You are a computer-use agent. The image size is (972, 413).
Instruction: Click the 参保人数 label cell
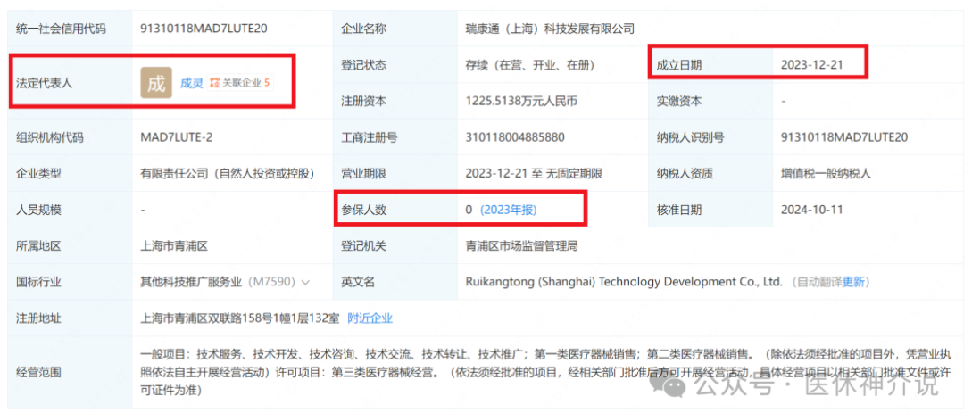[x=395, y=210]
